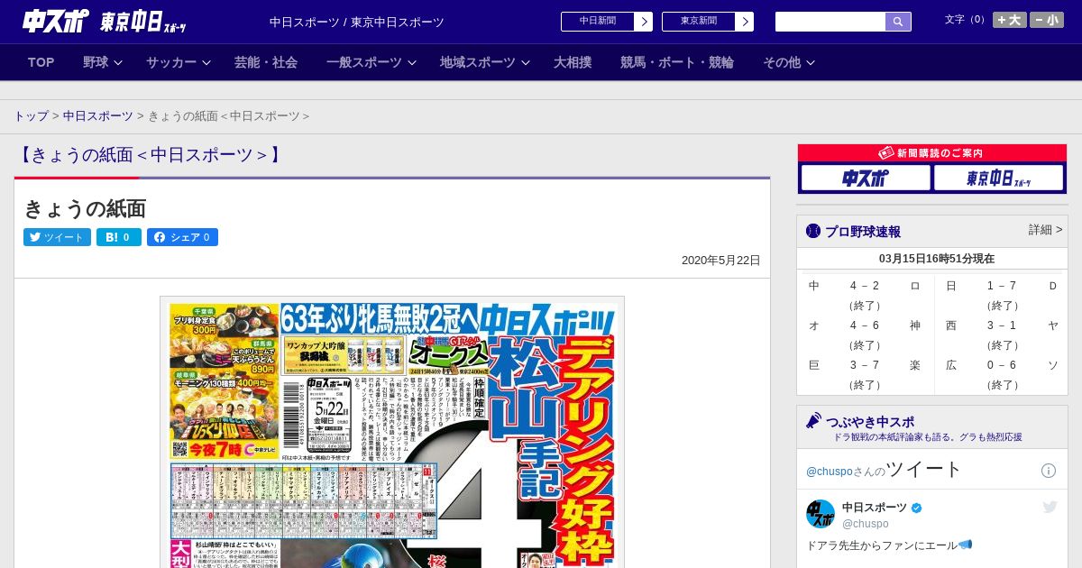Image resolution: width=1082 pixels, height=568 pixels.
Task: Increase text size with the 大 button
Action: tap(1010, 20)
